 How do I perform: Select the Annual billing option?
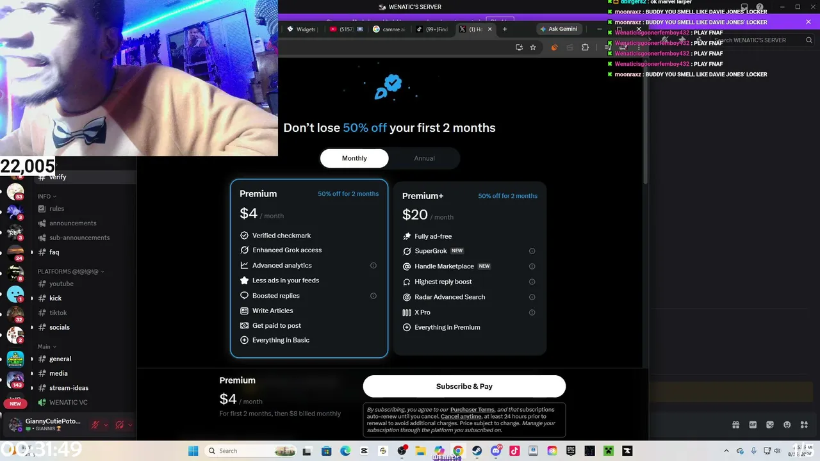(424, 158)
